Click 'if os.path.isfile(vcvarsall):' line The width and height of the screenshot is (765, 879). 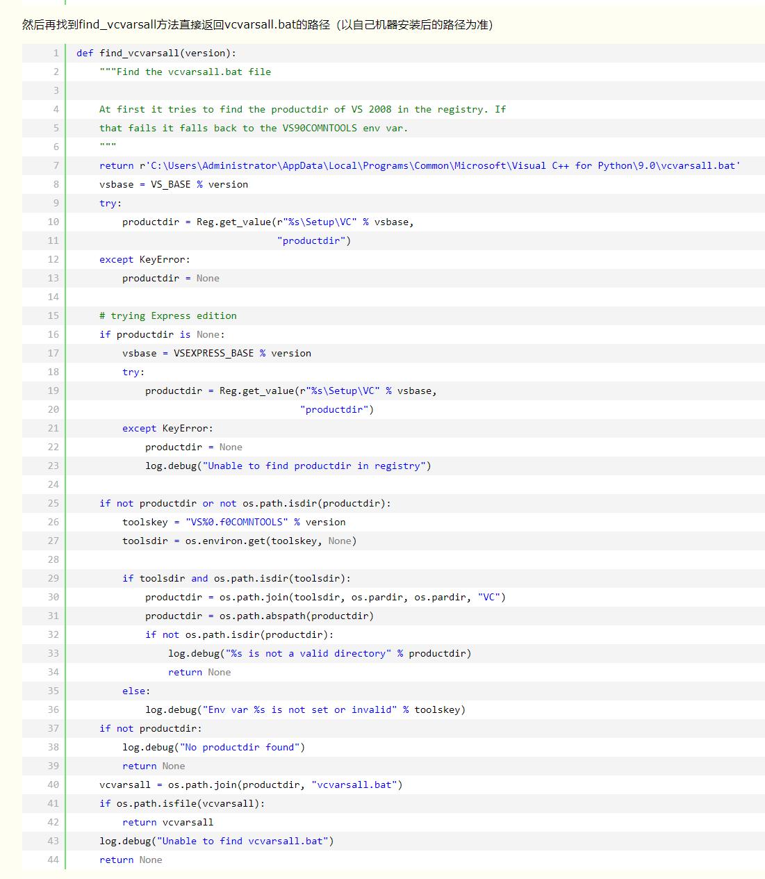pos(182,803)
